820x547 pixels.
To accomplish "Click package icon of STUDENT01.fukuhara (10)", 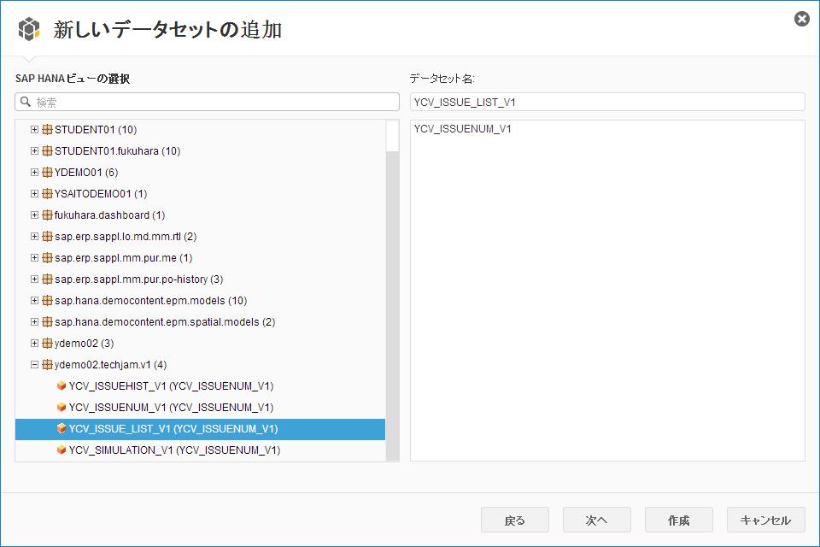I will click(47, 150).
